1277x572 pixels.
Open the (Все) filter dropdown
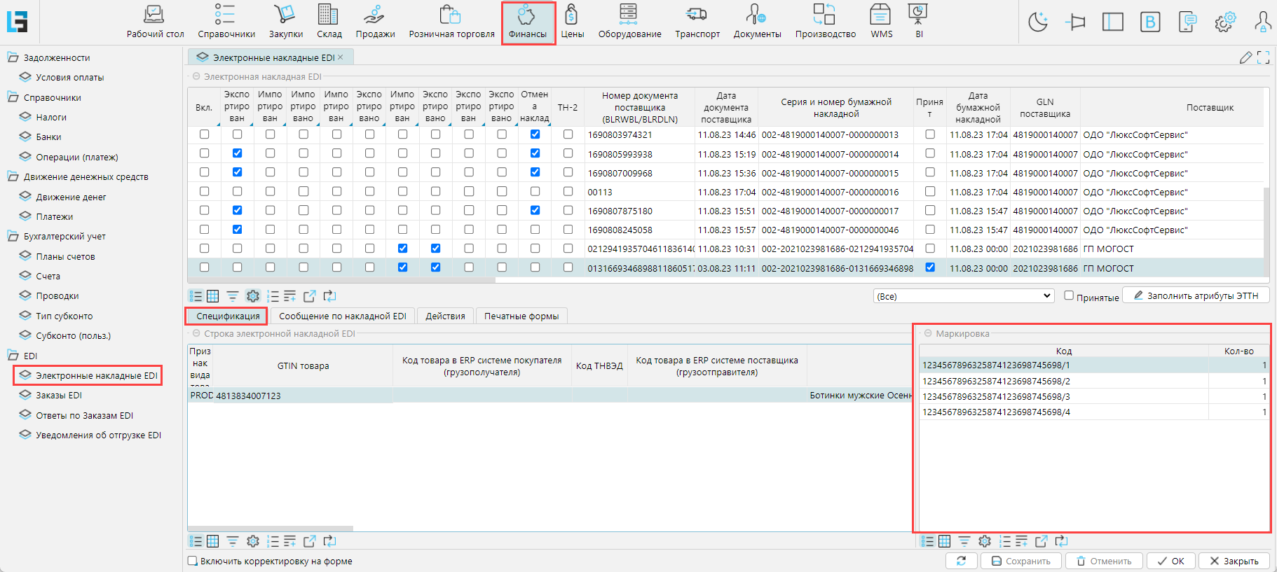[x=963, y=296]
